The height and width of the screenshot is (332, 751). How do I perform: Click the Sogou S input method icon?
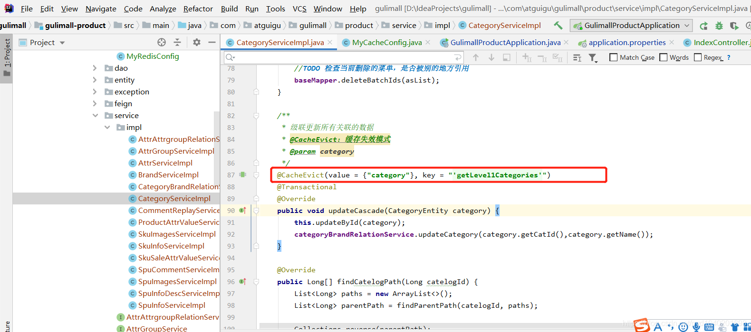[x=642, y=325]
